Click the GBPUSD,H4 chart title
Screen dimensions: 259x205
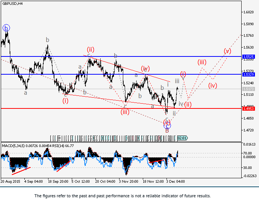pyautogui.click(x=13, y=3)
